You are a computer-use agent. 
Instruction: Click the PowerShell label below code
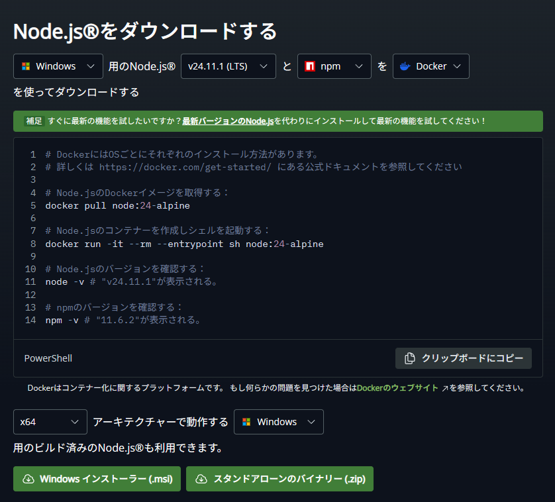[x=48, y=358]
